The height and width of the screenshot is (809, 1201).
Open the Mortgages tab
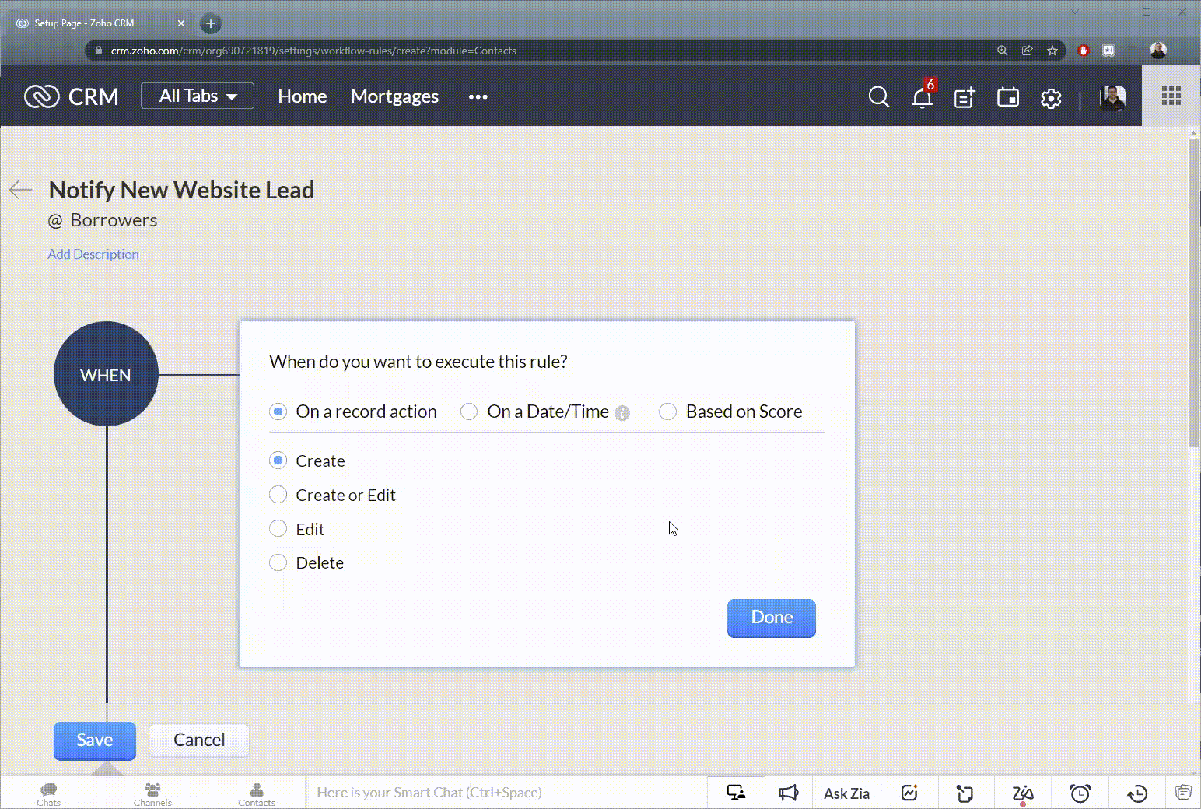point(394,96)
